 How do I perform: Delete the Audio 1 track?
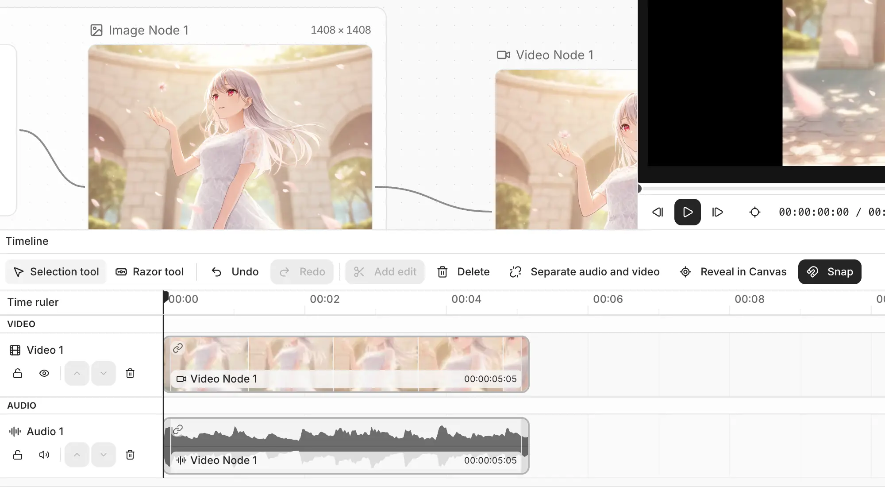[130, 455]
